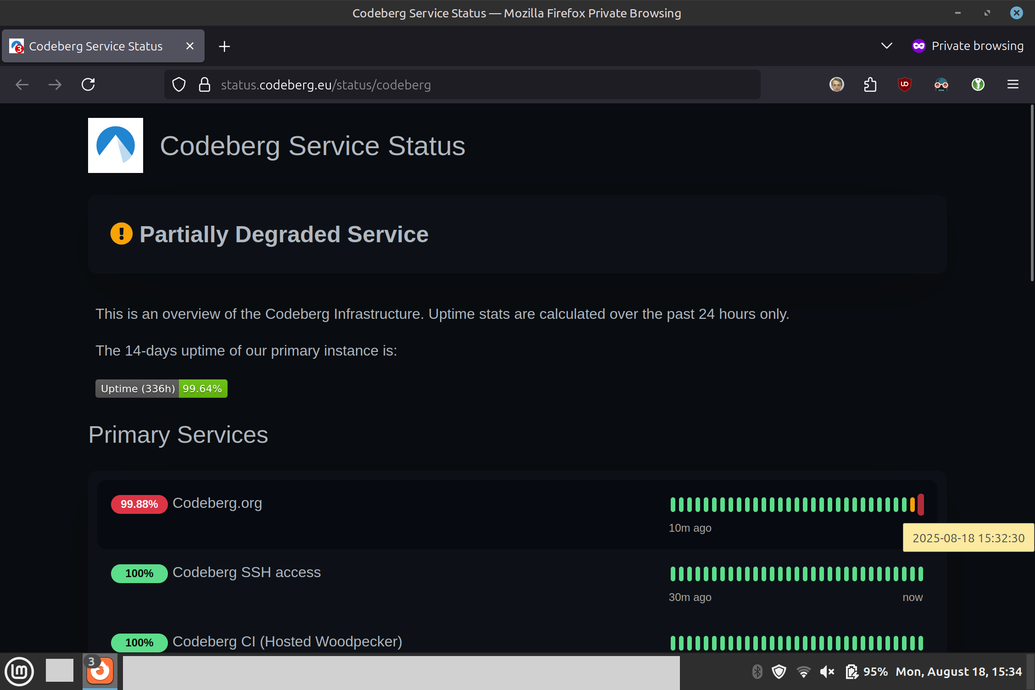This screenshot has height=690, width=1035.
Task: Click the Firefox reload page button
Action: click(88, 84)
